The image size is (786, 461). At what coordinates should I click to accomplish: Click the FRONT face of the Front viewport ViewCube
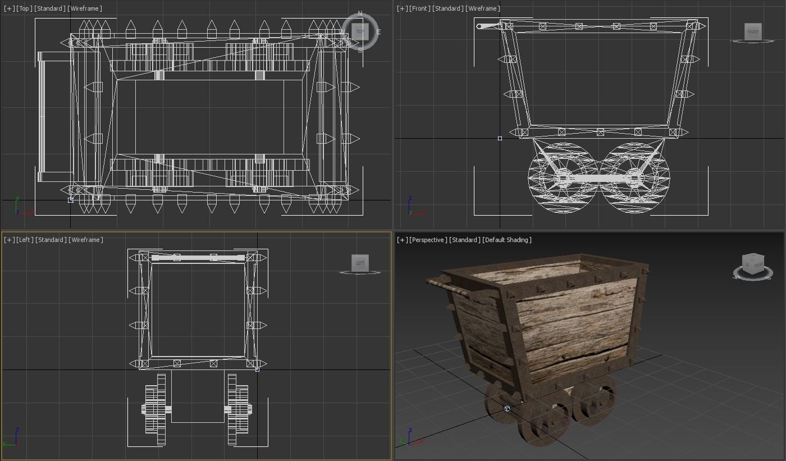[752, 32]
